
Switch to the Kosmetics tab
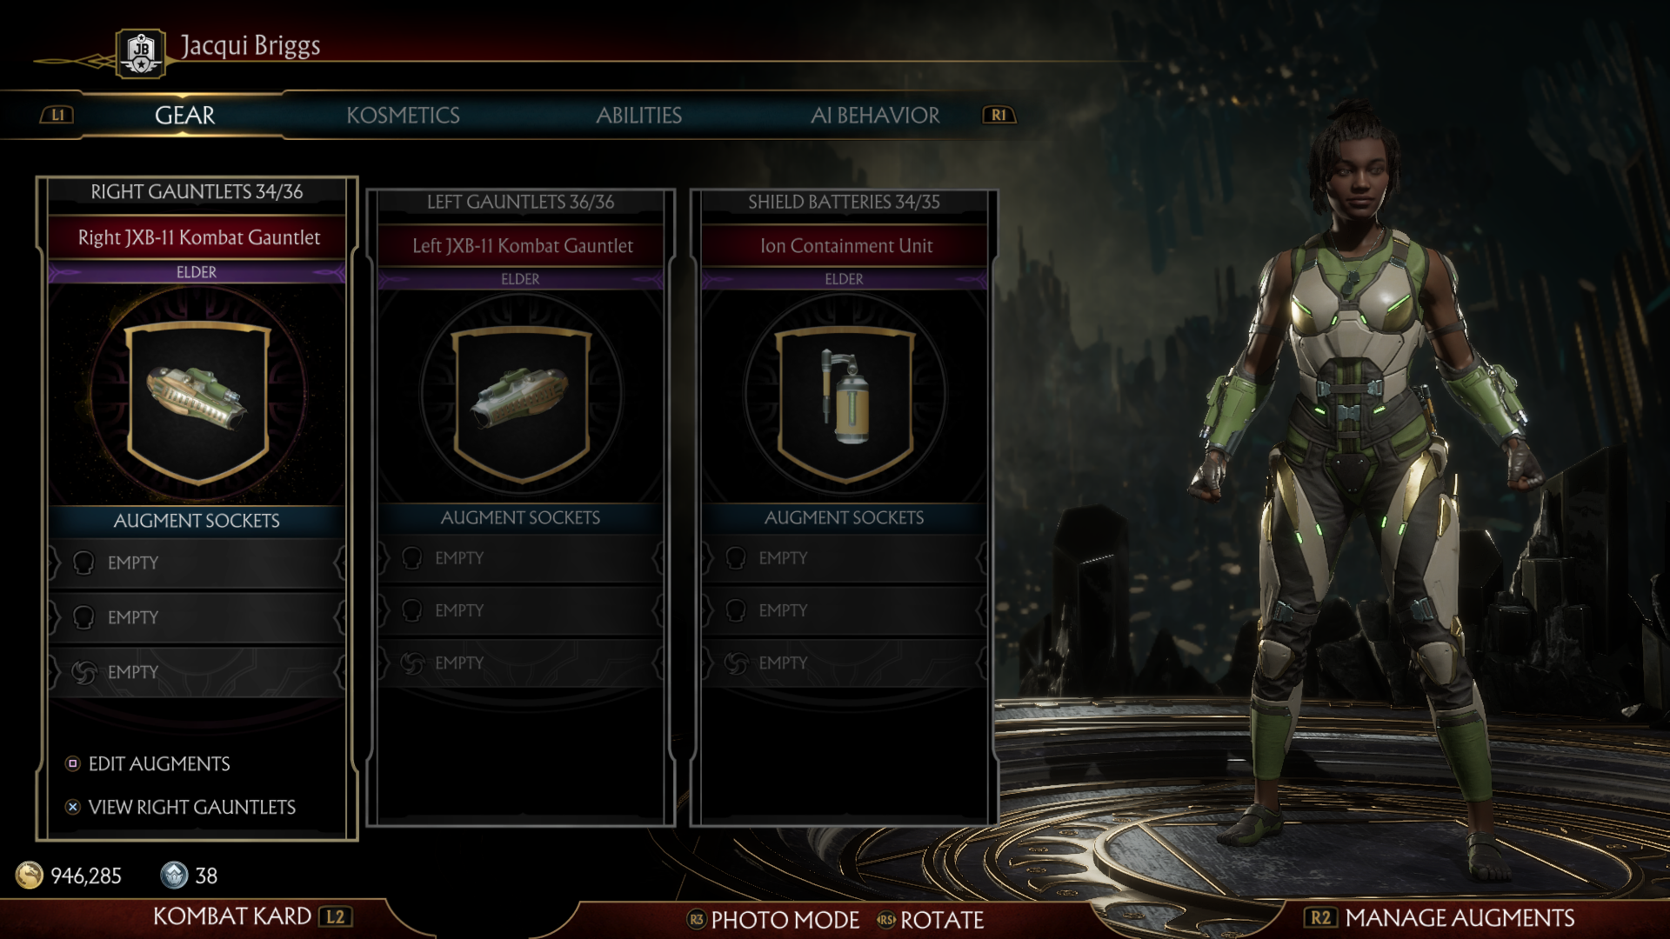403,116
